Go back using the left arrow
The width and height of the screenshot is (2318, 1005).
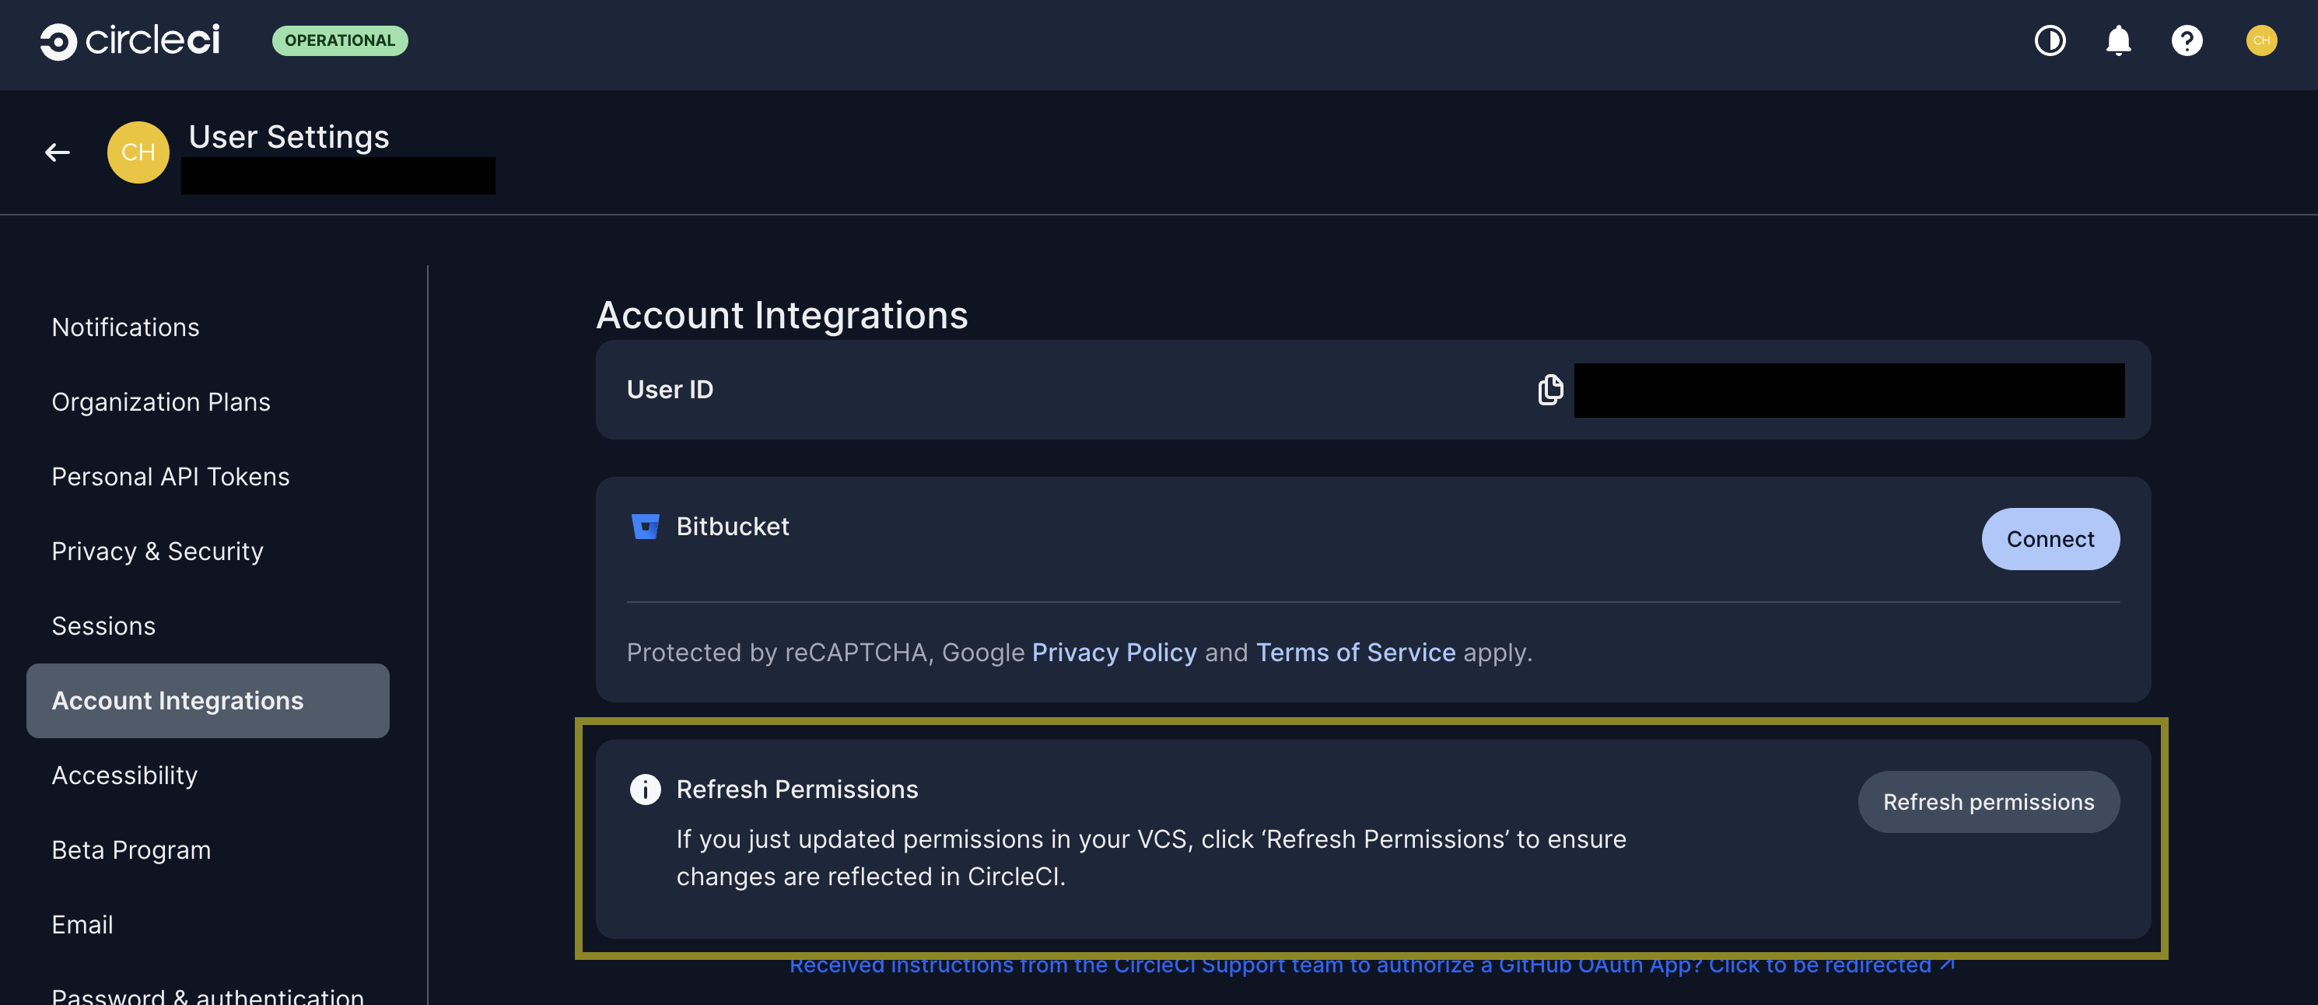pyautogui.click(x=58, y=153)
